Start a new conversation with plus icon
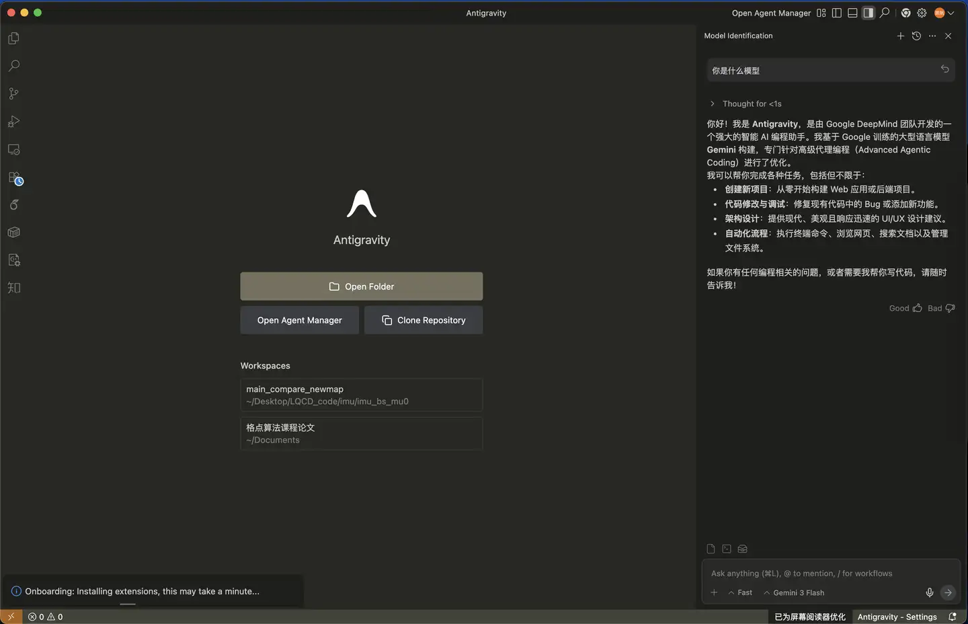968x624 pixels. click(x=901, y=36)
